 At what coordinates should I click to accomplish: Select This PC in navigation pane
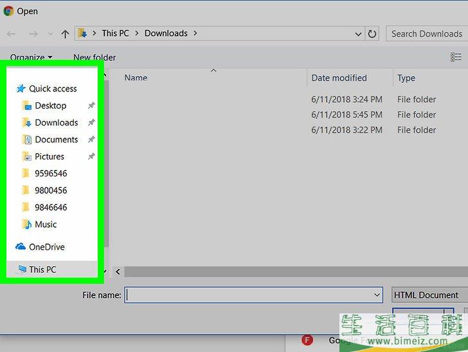point(42,269)
